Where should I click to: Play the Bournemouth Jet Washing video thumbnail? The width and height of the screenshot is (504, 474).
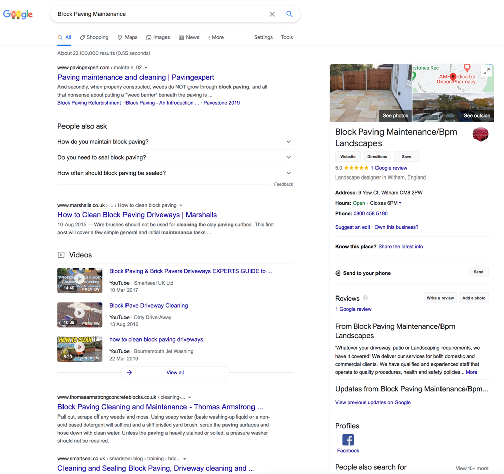point(80,349)
